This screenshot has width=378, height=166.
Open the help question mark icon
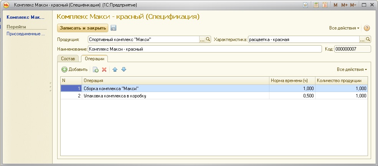[x=366, y=28]
